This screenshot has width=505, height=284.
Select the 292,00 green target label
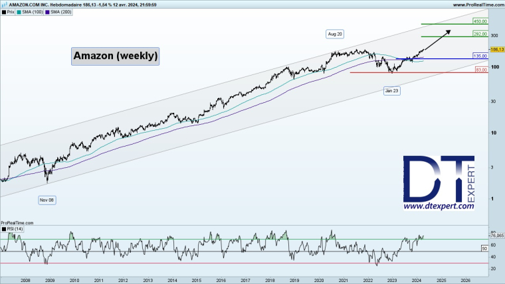[480, 33]
